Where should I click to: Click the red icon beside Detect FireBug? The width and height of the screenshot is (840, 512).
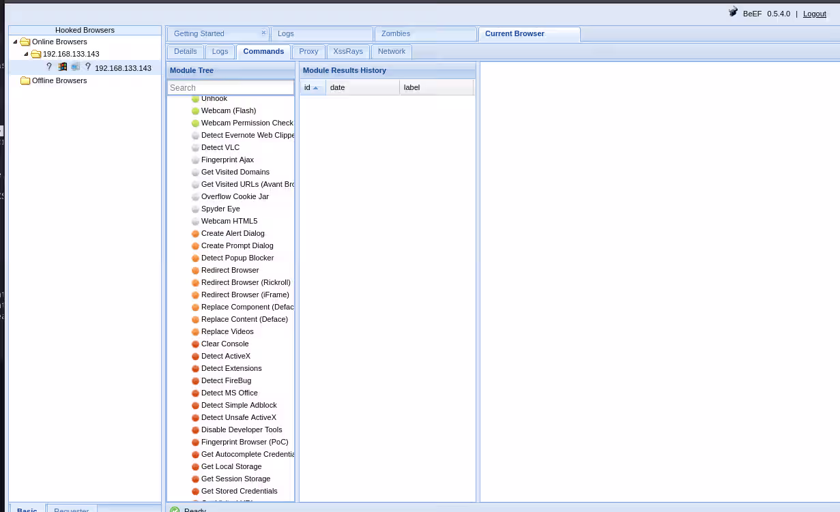coord(195,381)
